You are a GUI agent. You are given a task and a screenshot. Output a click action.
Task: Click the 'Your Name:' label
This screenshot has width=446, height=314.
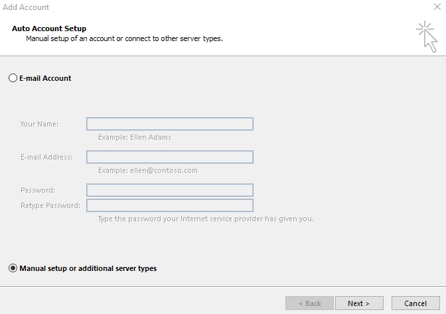[x=39, y=124]
